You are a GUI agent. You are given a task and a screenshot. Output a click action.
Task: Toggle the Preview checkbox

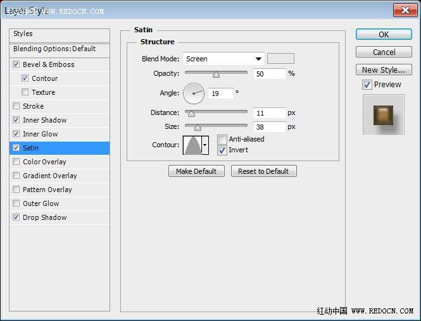pyautogui.click(x=367, y=85)
